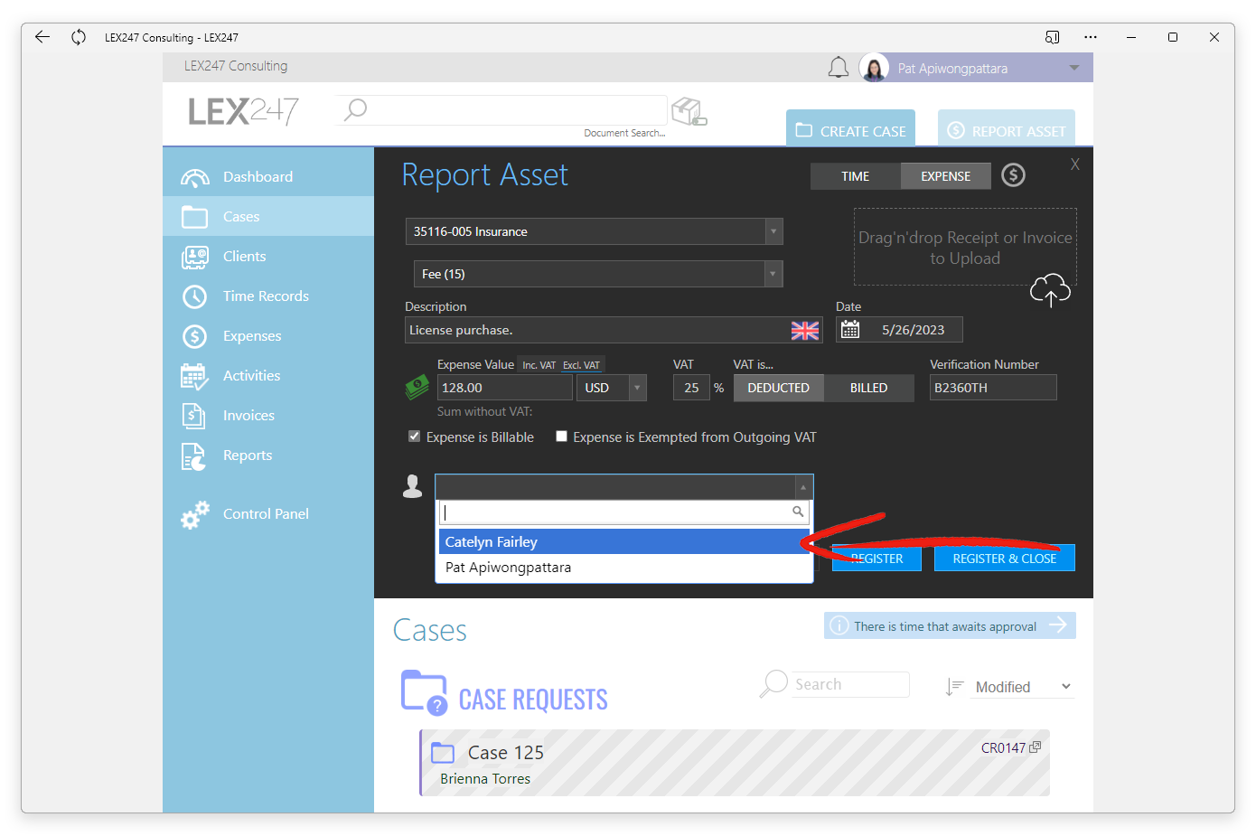The height and width of the screenshot is (836, 1256).
Task: Open the time awaits approval notice
Action: point(950,626)
